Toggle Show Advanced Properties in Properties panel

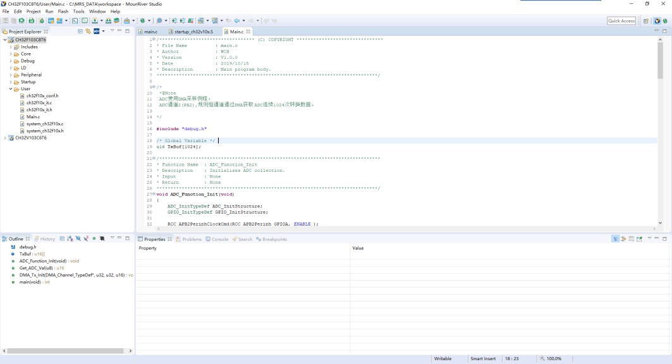click(x=623, y=238)
